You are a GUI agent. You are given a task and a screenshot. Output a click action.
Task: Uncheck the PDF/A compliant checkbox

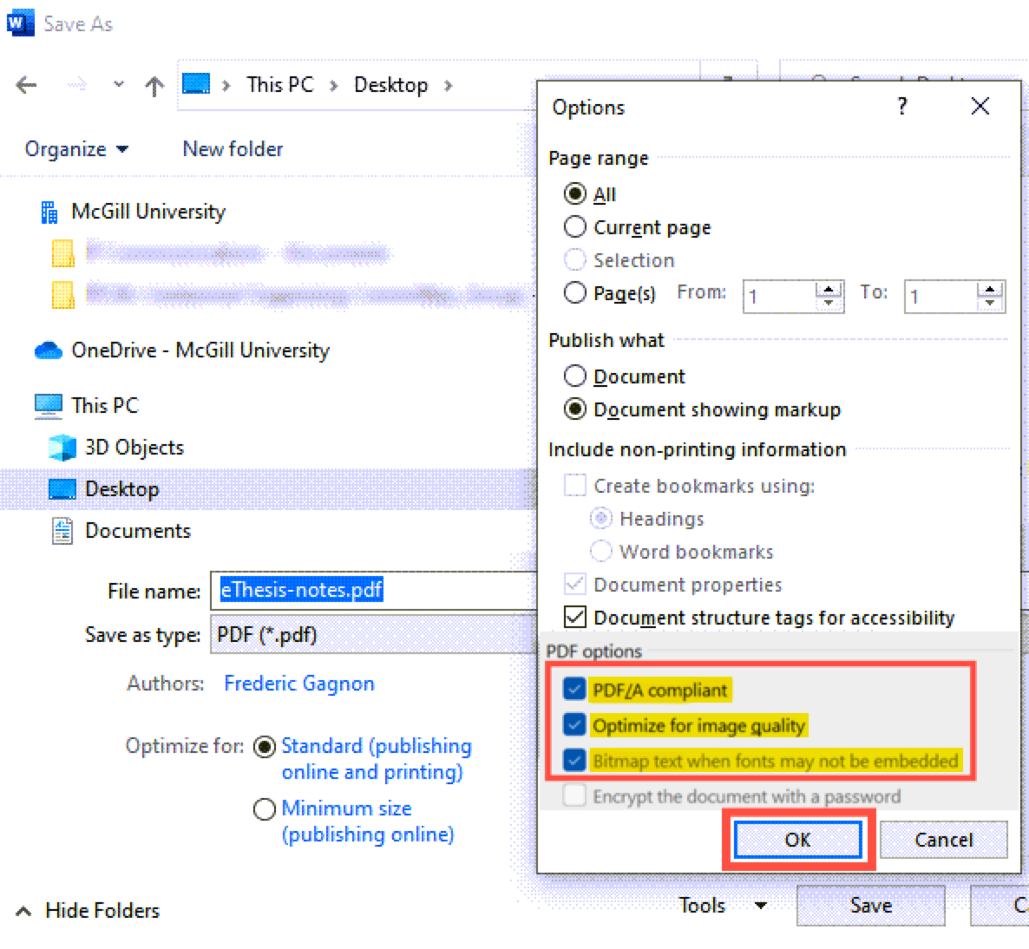point(574,690)
